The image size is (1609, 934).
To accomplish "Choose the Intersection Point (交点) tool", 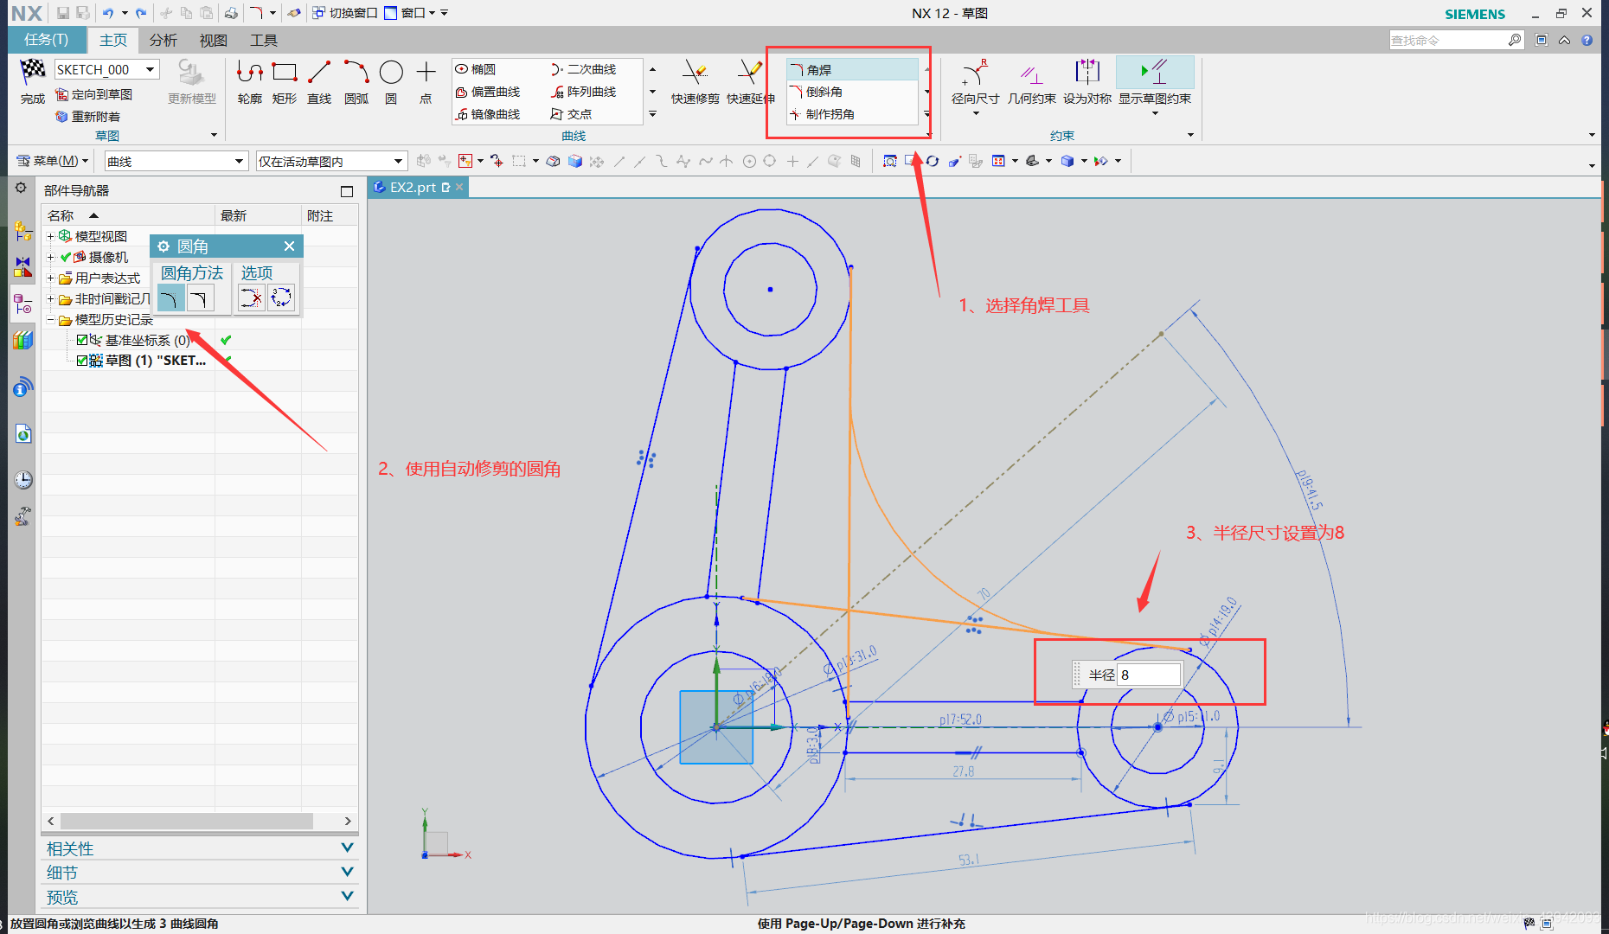I will pyautogui.click(x=572, y=114).
